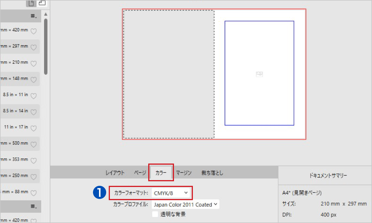Switch to the レイアウト tab
The image size is (372, 223).
tap(115, 173)
